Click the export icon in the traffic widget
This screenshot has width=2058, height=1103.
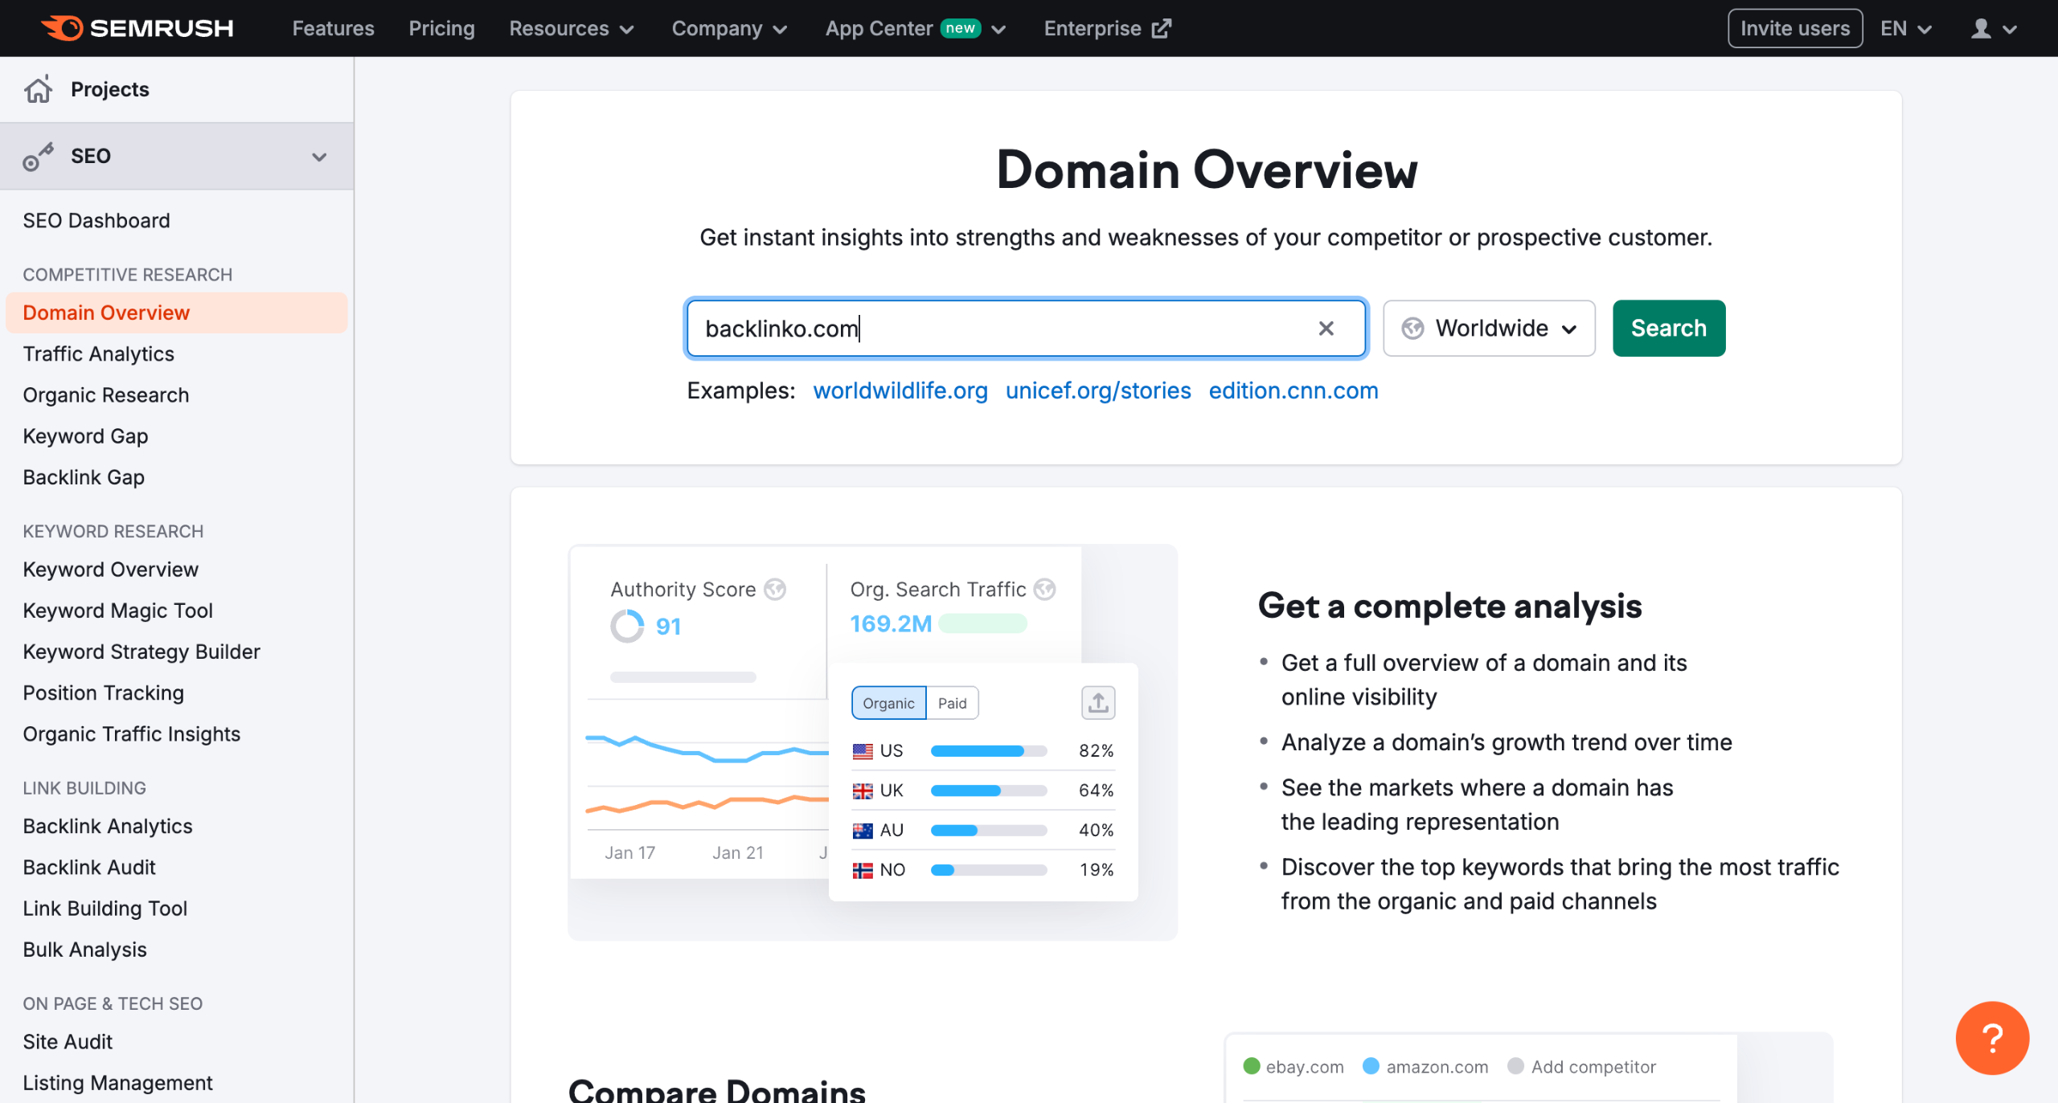(x=1097, y=703)
